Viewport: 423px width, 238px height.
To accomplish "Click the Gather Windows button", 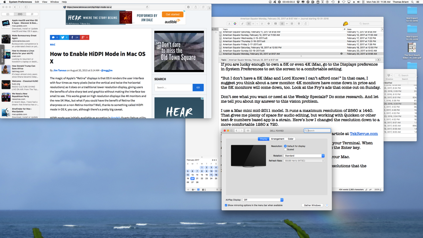I will coord(312,206).
